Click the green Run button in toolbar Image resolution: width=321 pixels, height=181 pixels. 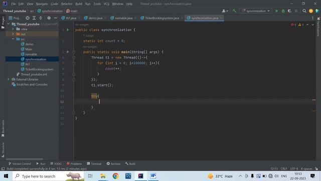(x=276, y=11)
